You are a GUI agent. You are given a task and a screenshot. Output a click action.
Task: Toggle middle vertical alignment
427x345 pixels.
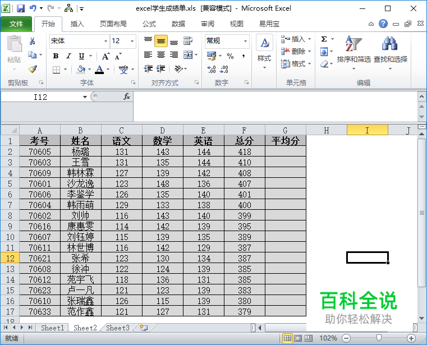161,41
